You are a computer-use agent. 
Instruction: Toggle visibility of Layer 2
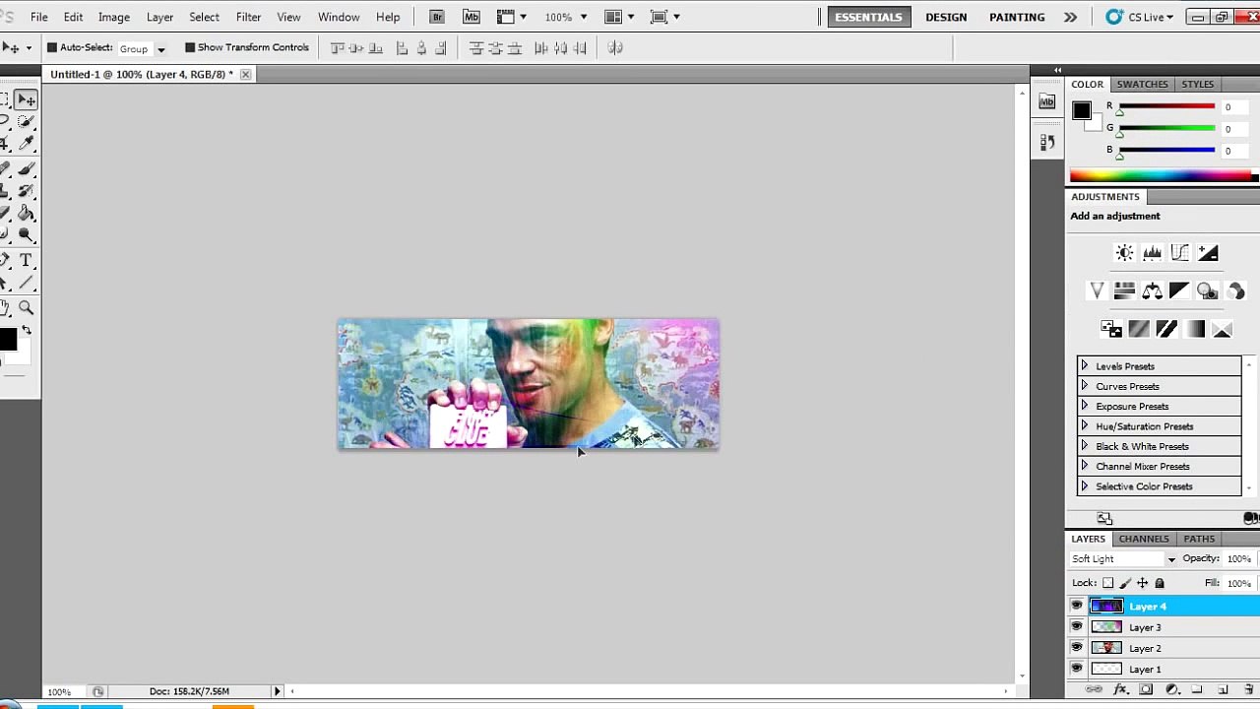coord(1077,648)
